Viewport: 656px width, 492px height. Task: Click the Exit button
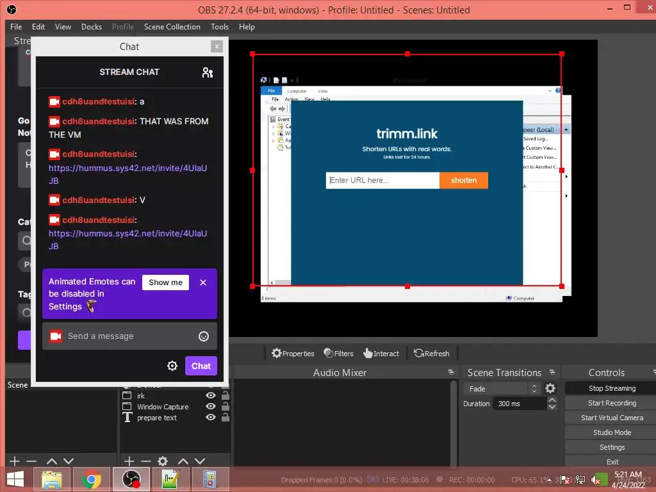(x=612, y=461)
